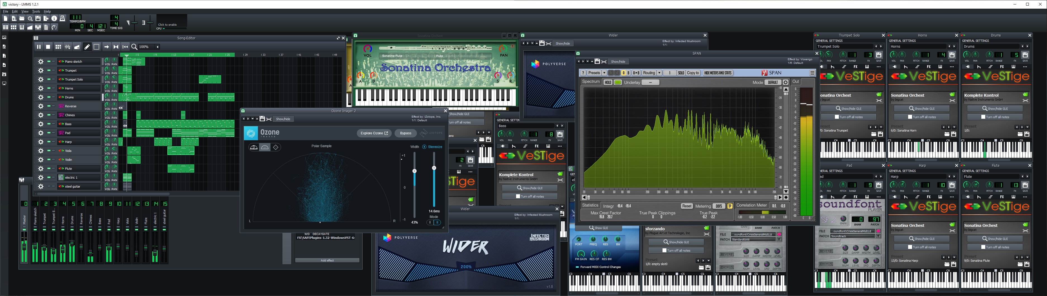Select edit/selection mode in Song-Editor
Image resolution: width=1047 pixels, height=296 pixels.
[x=96, y=47]
